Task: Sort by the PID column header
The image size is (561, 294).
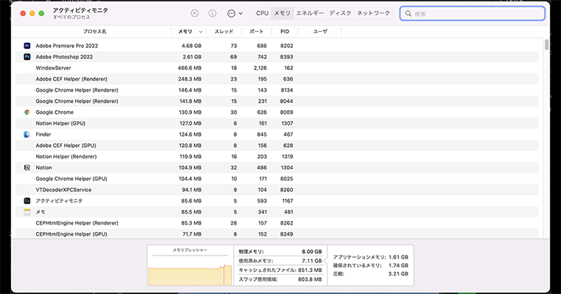Action: point(285,32)
